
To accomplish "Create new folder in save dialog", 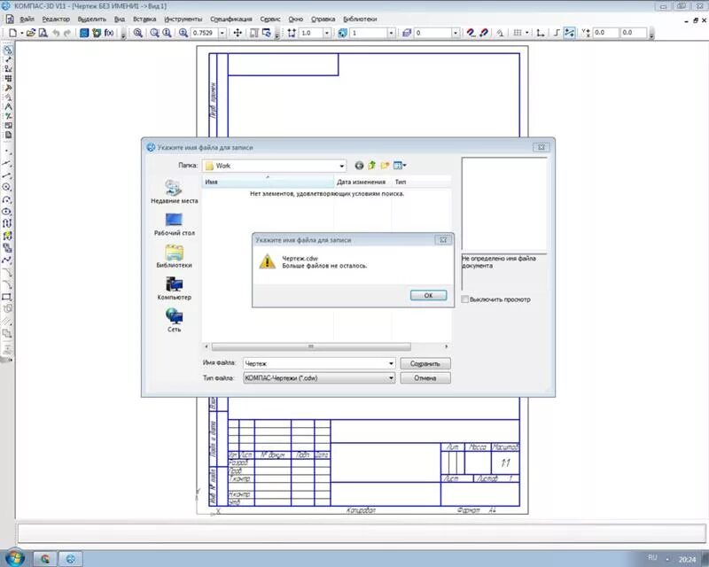I will tap(385, 166).
